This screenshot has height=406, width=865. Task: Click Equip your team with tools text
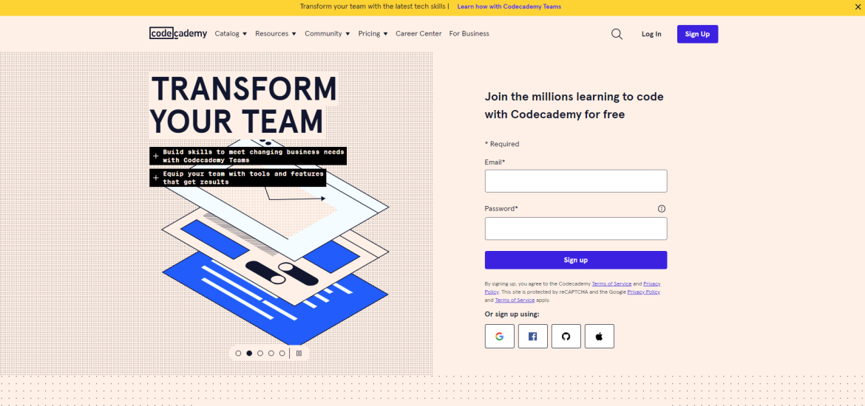[238, 178]
